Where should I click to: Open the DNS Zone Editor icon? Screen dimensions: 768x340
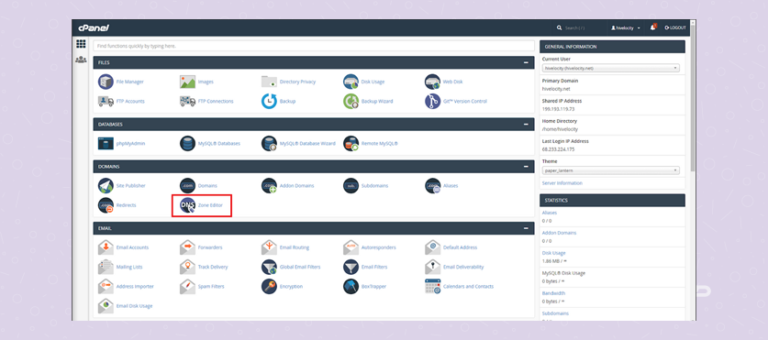[x=187, y=205]
